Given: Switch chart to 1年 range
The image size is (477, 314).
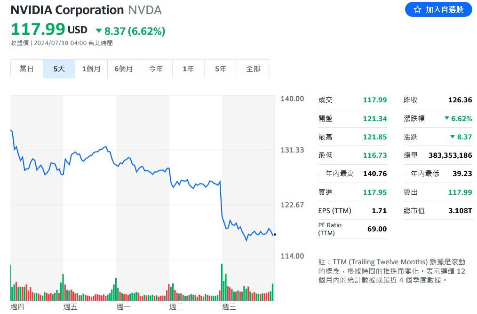Looking at the screenshot, I should tap(188, 69).
